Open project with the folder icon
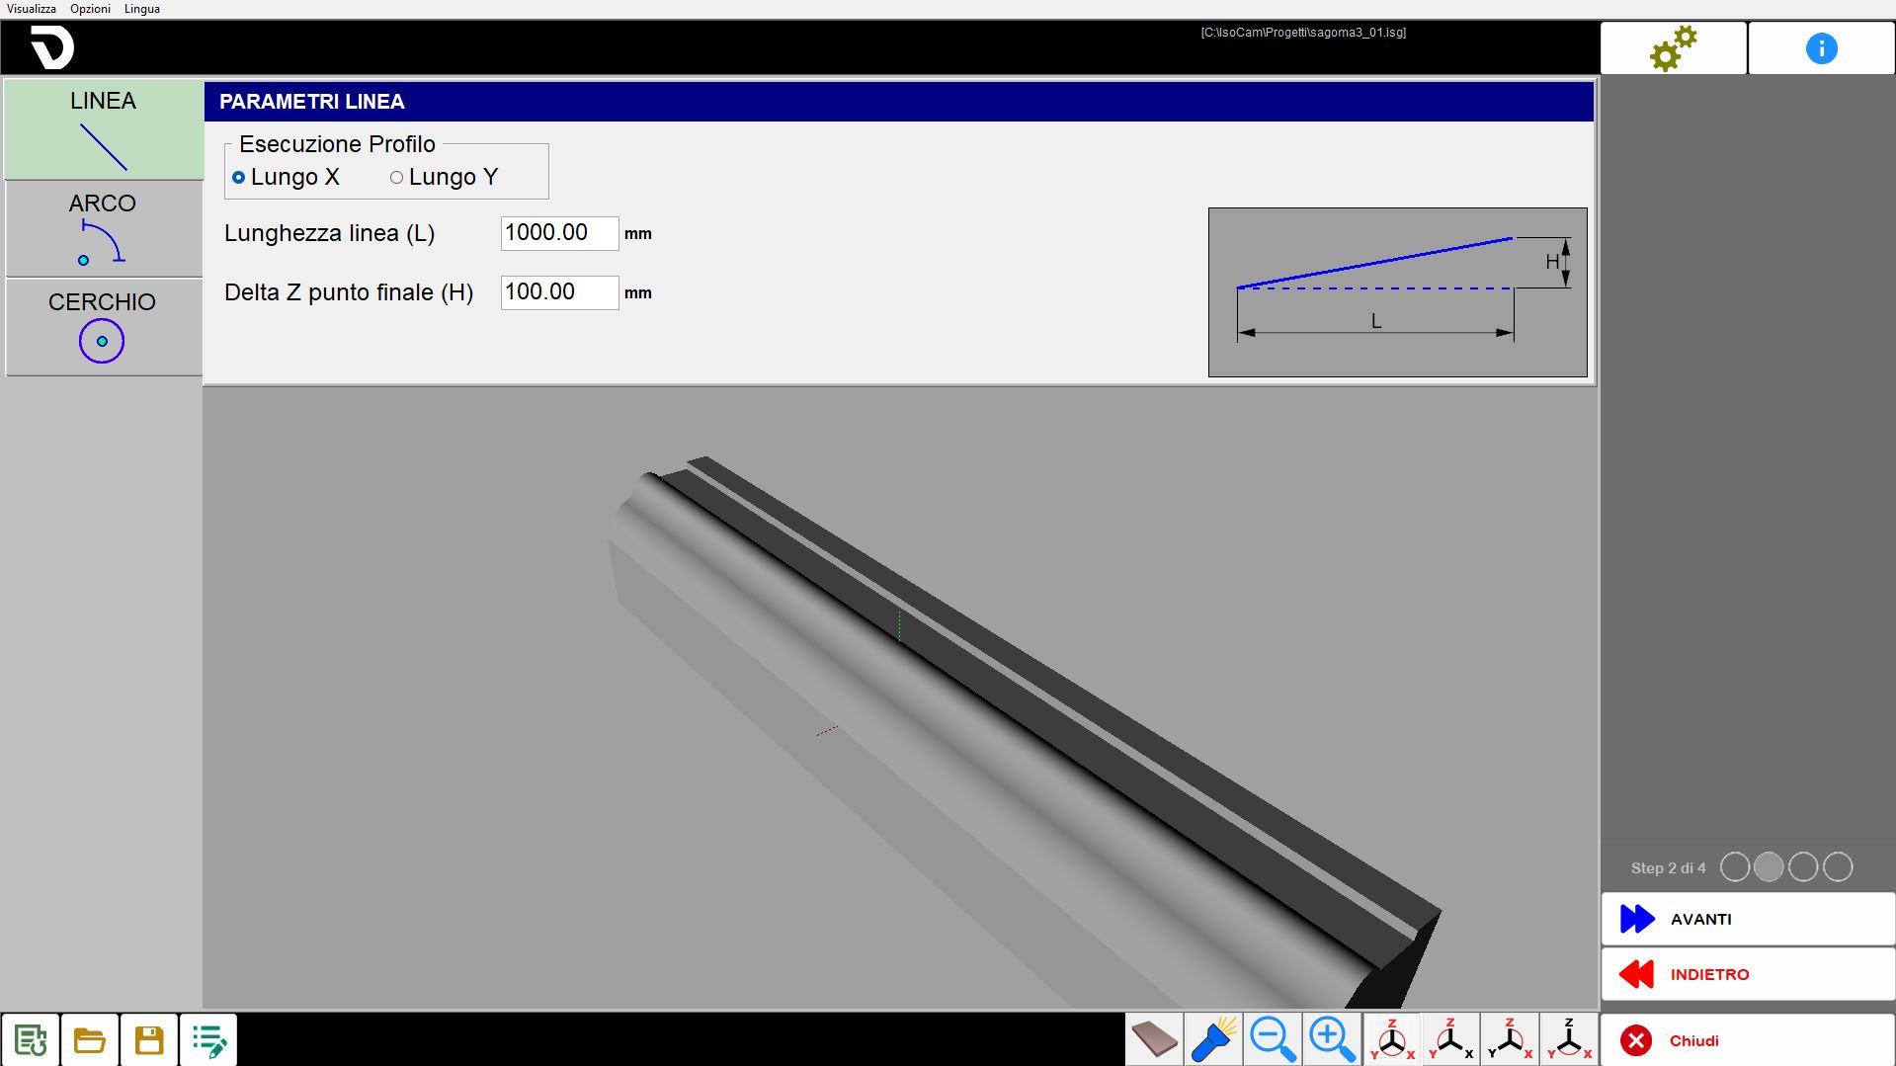Viewport: 1896px width, 1066px height. (90, 1039)
